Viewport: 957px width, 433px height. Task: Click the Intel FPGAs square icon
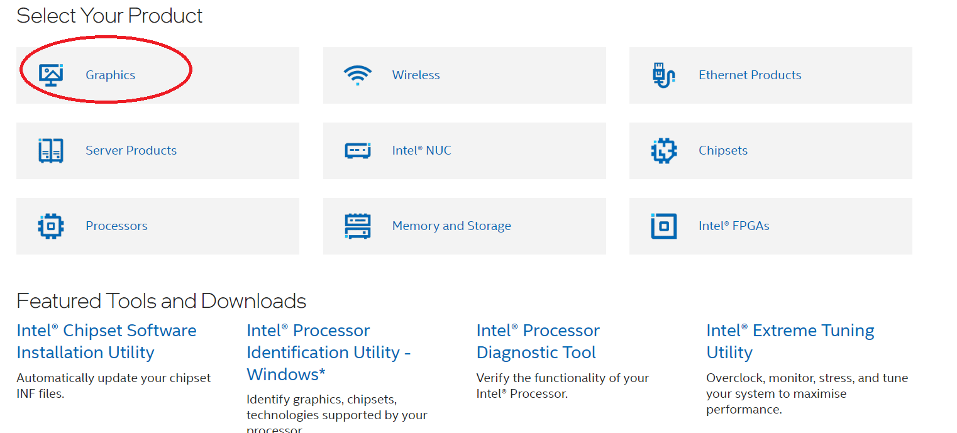point(663,226)
